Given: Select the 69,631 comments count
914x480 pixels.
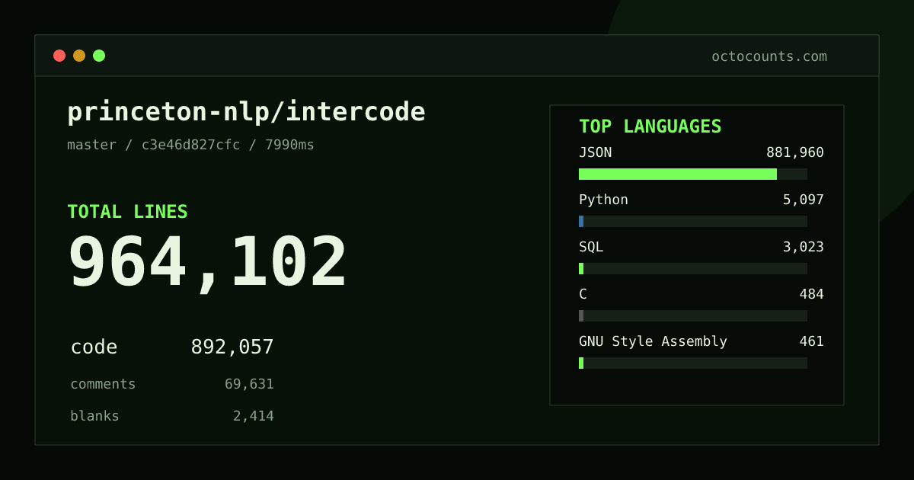Looking at the screenshot, I should [249, 384].
